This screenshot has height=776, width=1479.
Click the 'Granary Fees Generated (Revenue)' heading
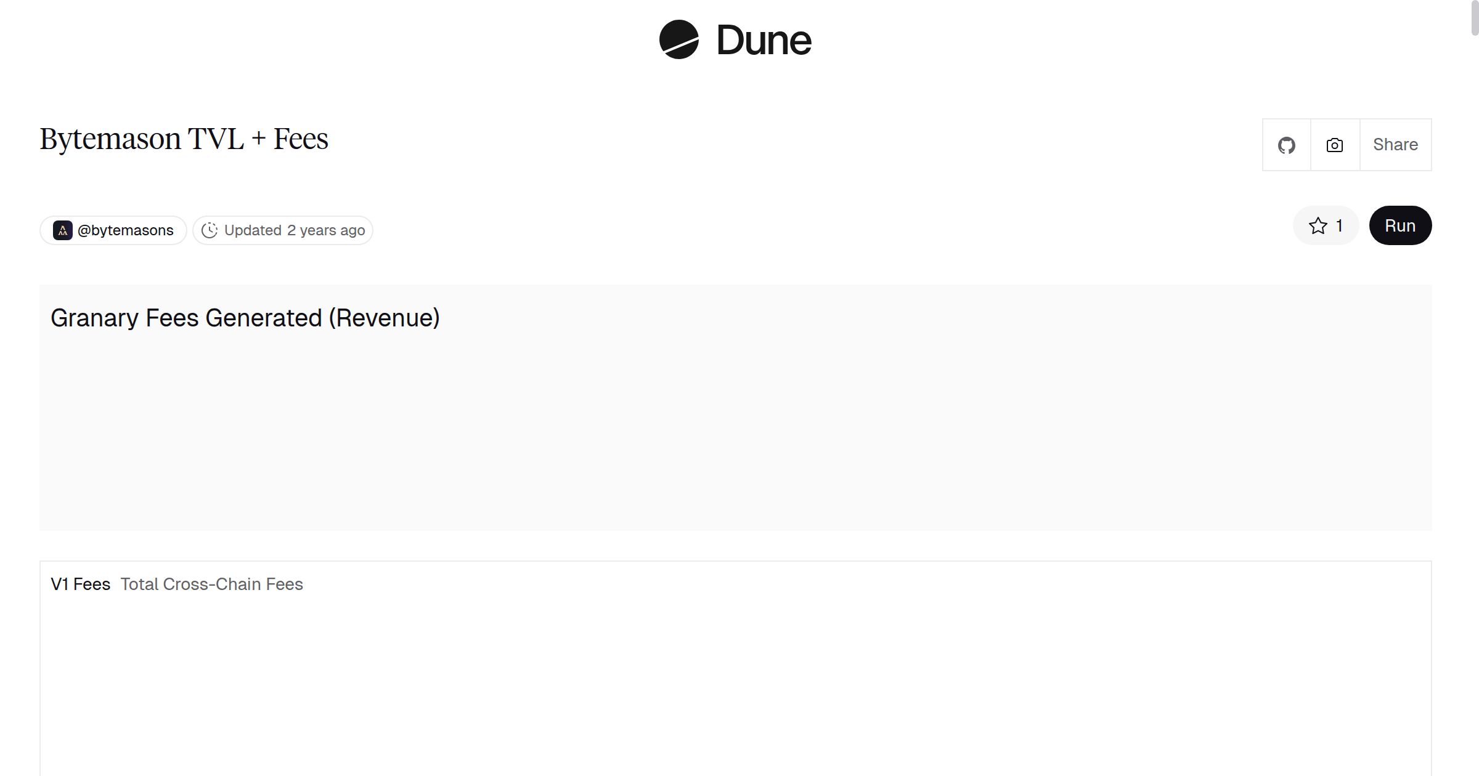coord(245,318)
